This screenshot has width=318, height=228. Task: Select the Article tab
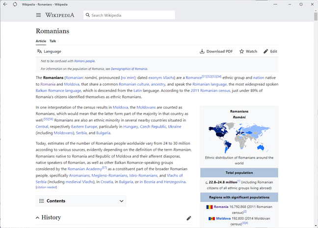pyautogui.click(x=41, y=41)
